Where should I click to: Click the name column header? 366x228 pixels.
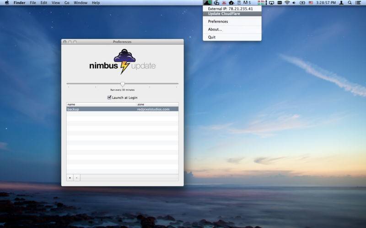pyautogui.click(x=102, y=104)
